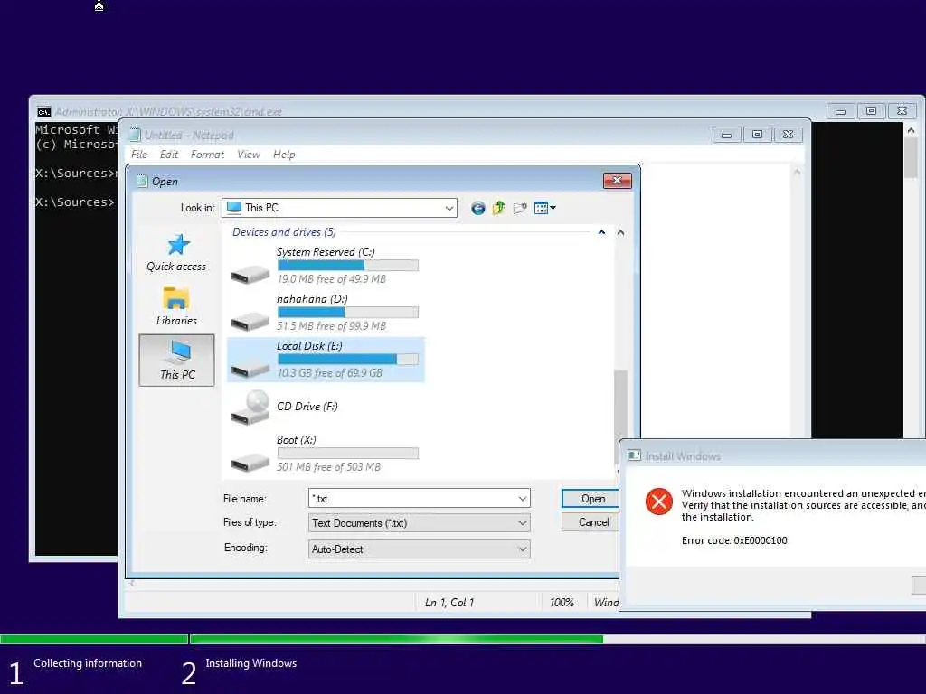
Task: Open Notepad Help menu
Action: tap(284, 155)
